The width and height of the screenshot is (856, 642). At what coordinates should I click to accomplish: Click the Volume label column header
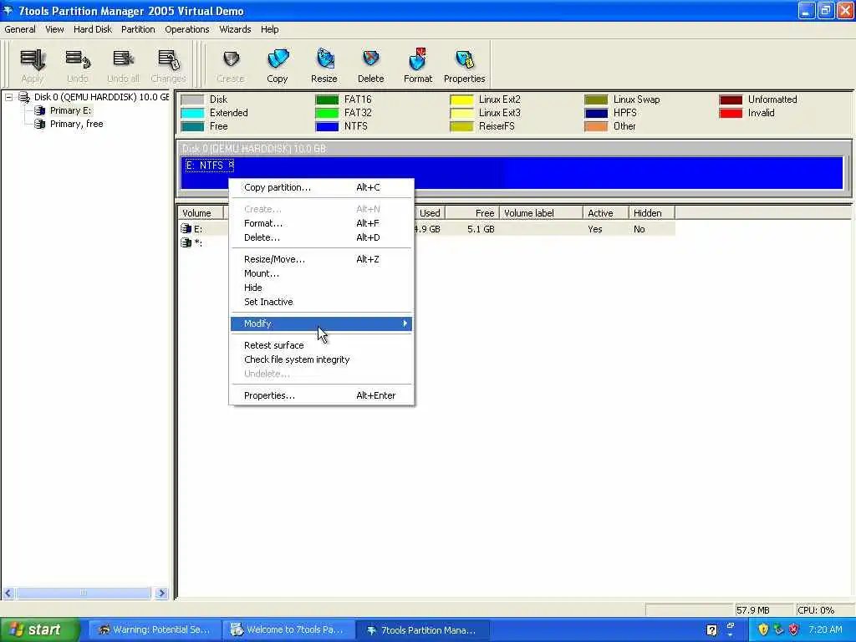[541, 213]
